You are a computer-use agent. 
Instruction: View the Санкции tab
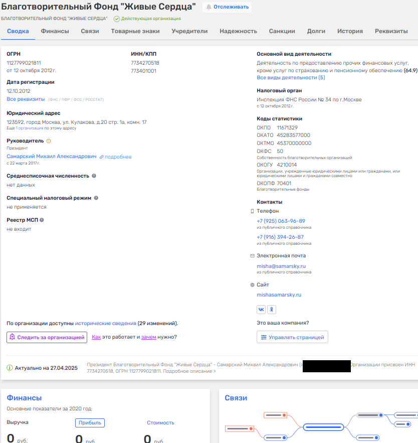click(282, 31)
